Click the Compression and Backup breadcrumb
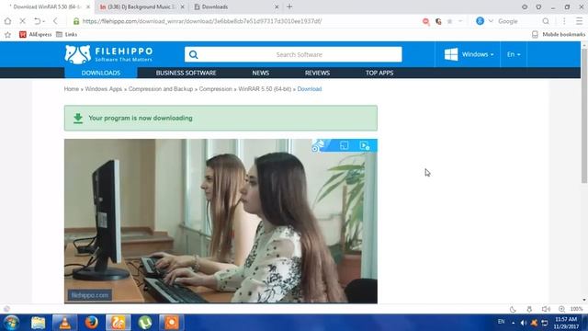The image size is (588, 331). [x=161, y=89]
